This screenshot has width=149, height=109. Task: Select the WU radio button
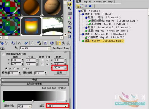(24, 69)
